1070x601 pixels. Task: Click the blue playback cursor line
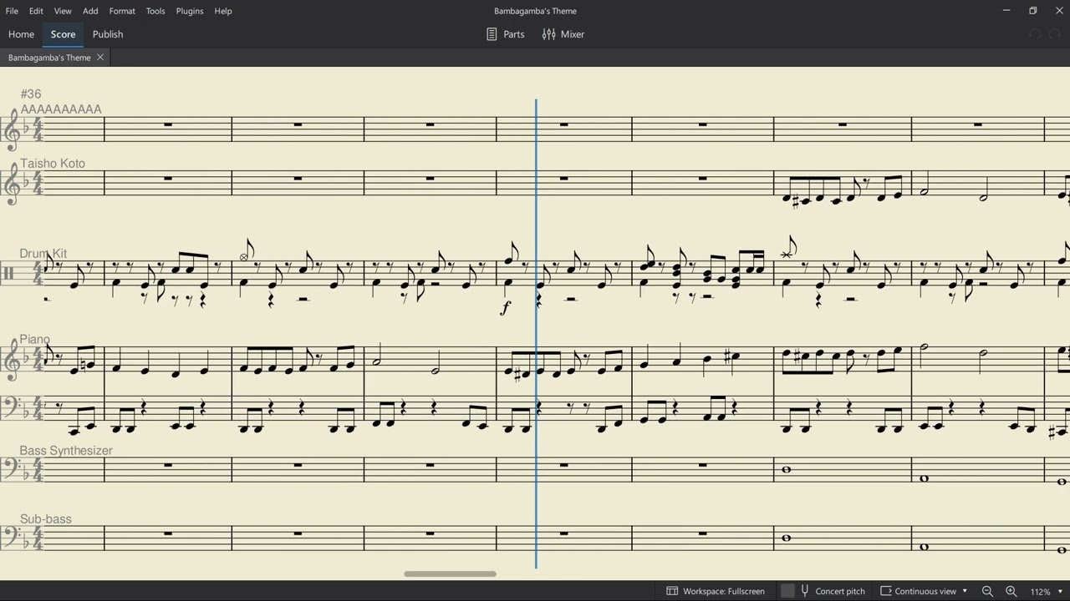[536, 334]
